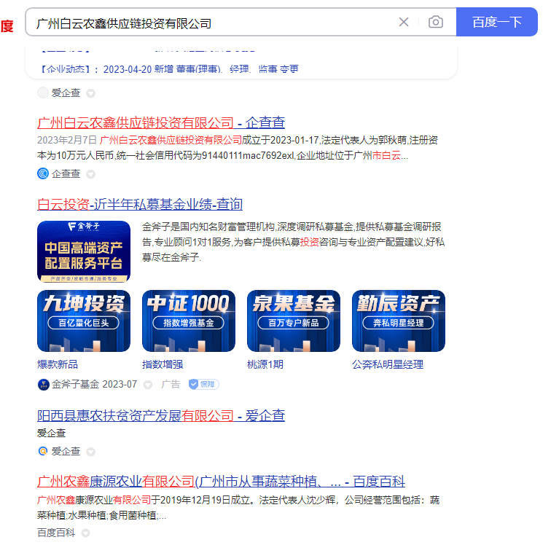Open image search camera icon
The height and width of the screenshot is (545, 559).
point(436,22)
